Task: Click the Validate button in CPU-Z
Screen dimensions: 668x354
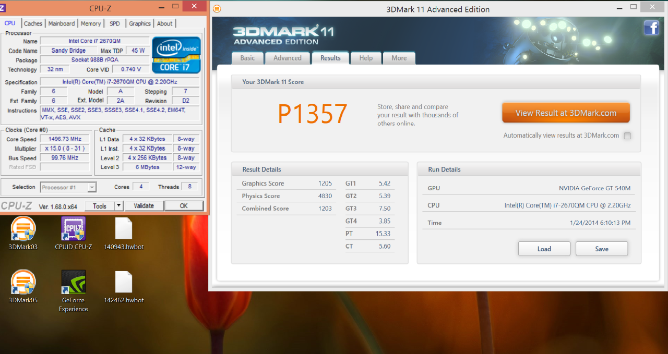Action: [x=144, y=206]
